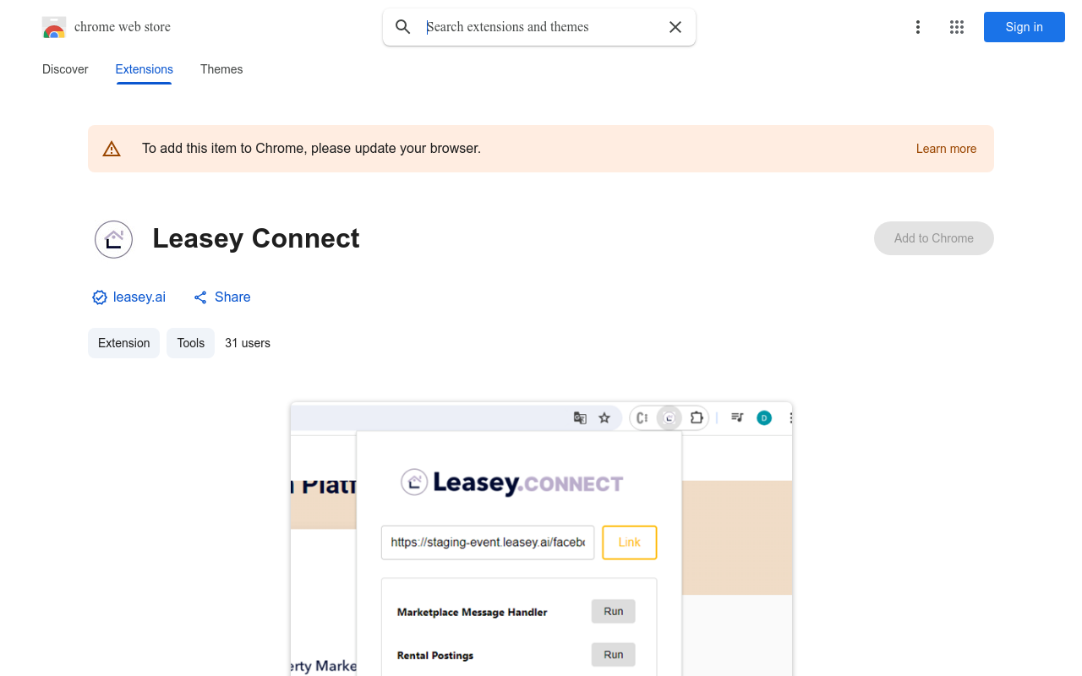Screen dimensions: 1082x676
Task: Run the Rental Postings task
Action: click(614, 654)
